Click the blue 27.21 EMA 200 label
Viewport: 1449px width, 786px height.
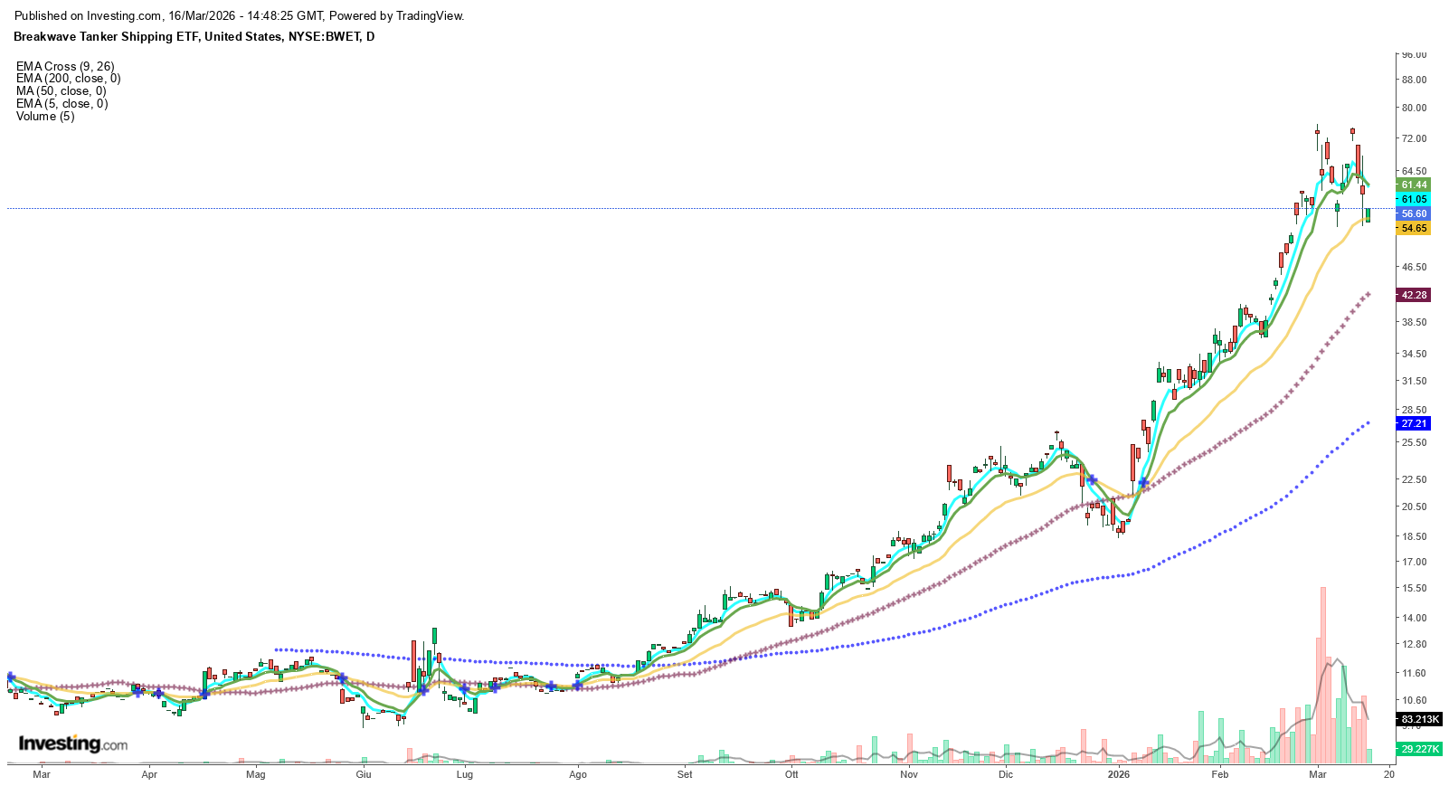[x=1414, y=423]
